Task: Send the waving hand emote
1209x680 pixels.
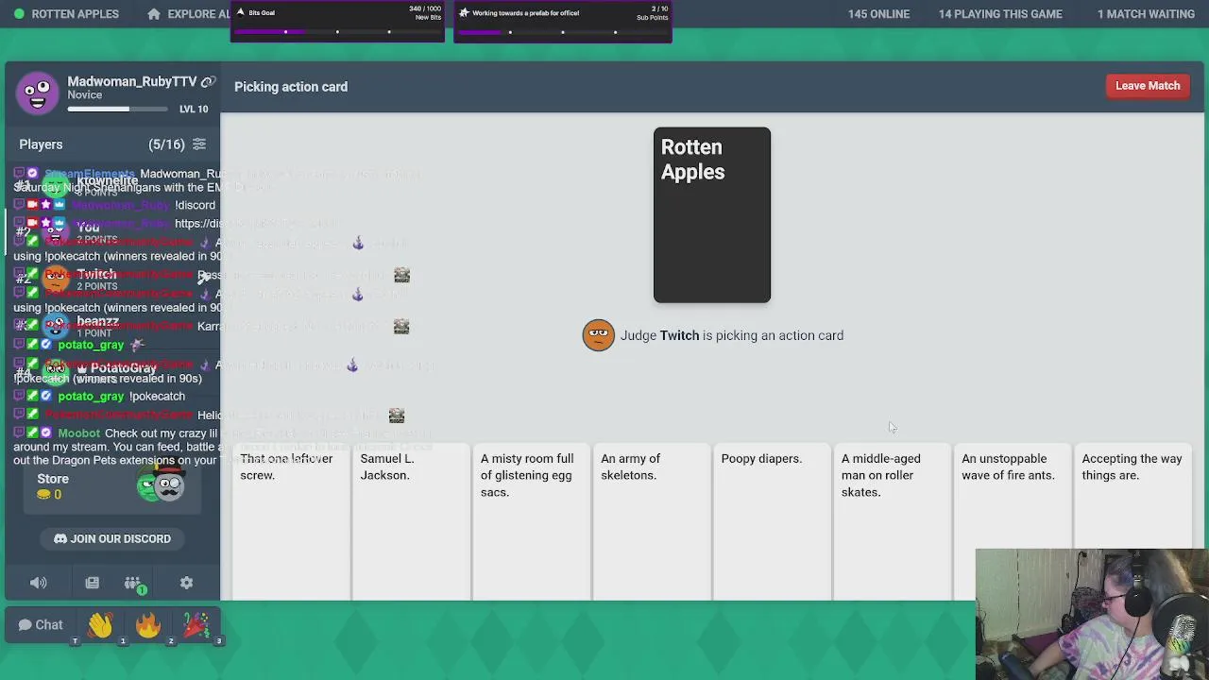Action: click(101, 625)
